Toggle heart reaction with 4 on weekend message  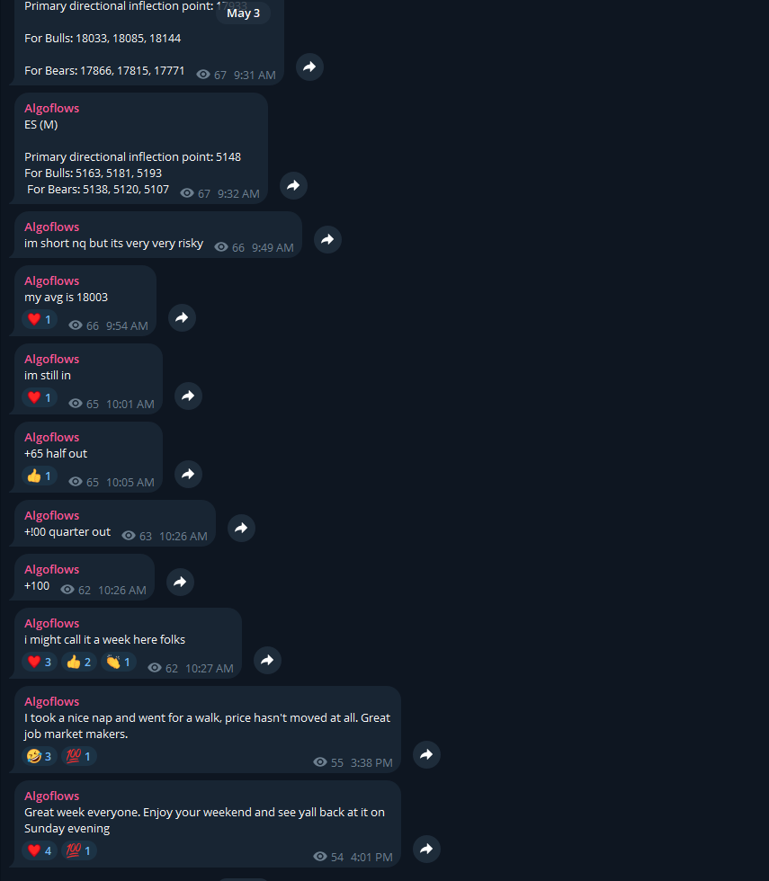40,850
